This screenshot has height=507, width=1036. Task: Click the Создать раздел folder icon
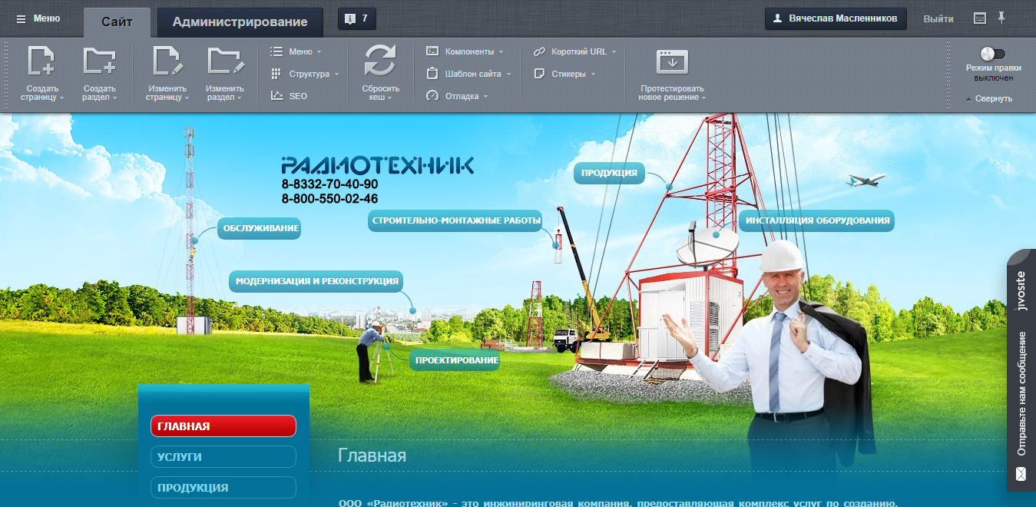click(100, 62)
